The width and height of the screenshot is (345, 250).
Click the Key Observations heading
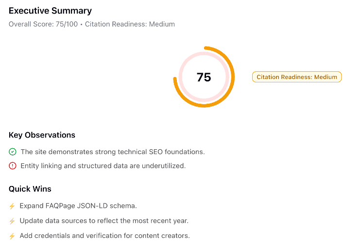pos(42,135)
